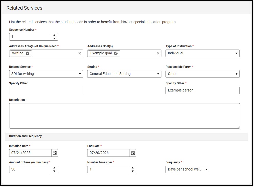
Task: Open the End Date calendar picker
Action: point(133,153)
